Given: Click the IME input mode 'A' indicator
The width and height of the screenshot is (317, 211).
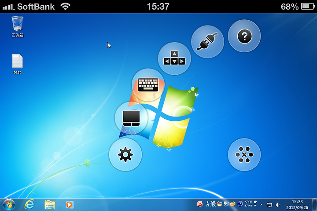Looking at the screenshot, I should [207, 204].
